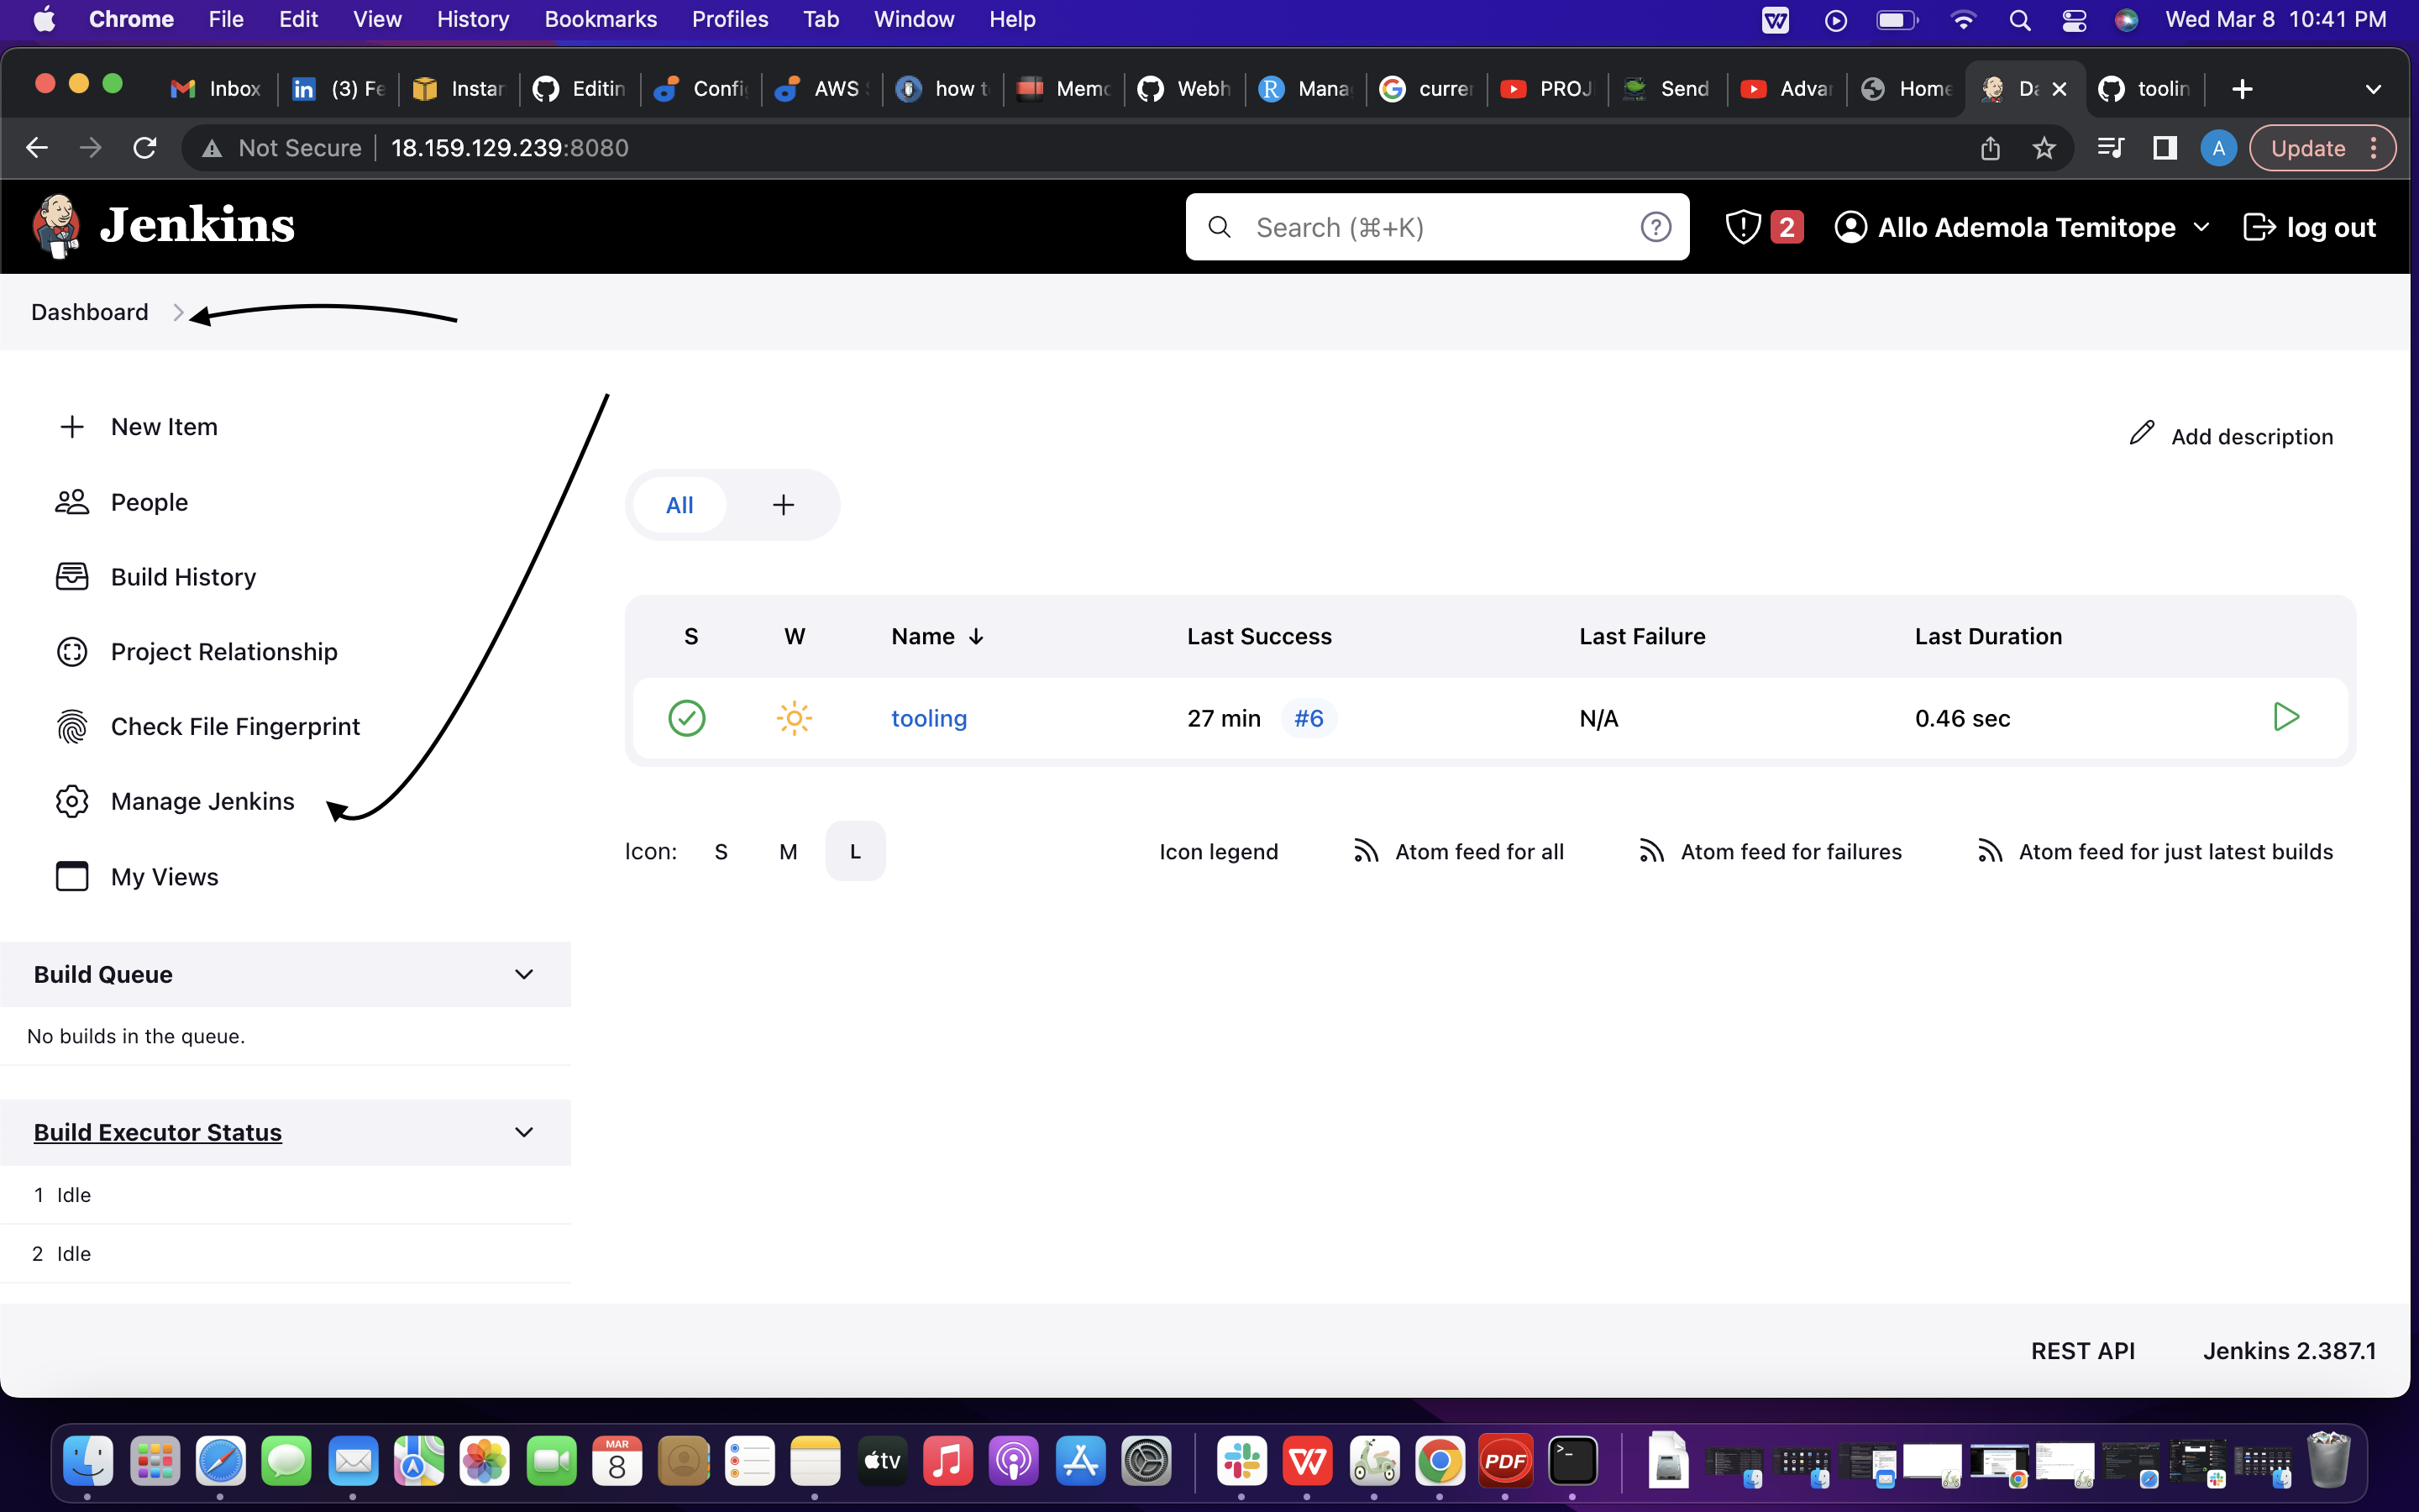This screenshot has height=1512, width=2419.
Task: Select medium icon size M
Action: (788, 851)
